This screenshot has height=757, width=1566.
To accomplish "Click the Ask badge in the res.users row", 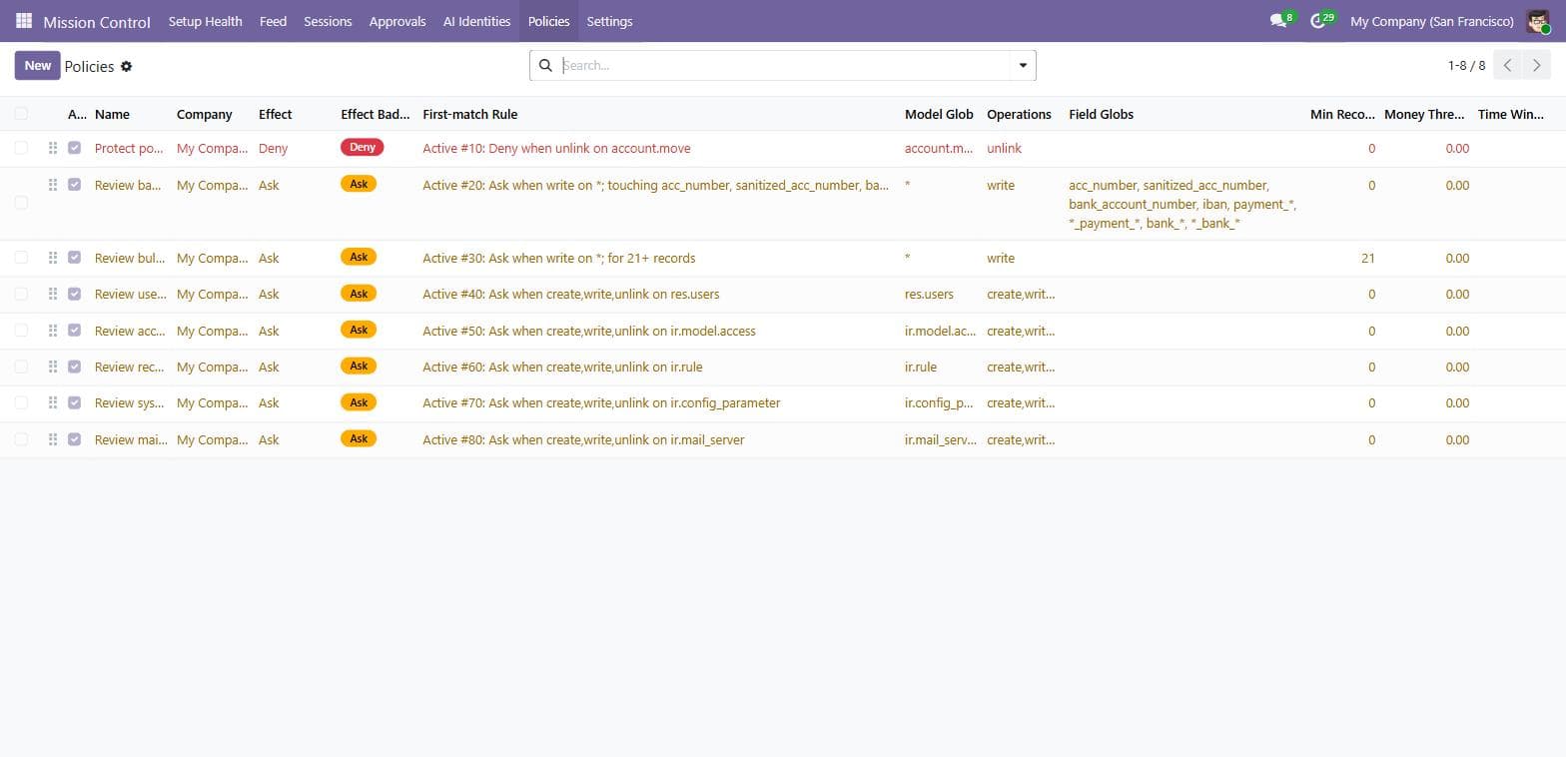I will coord(359,294).
